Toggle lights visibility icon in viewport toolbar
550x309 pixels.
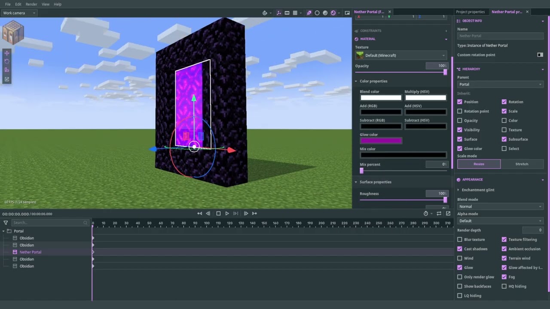309,13
